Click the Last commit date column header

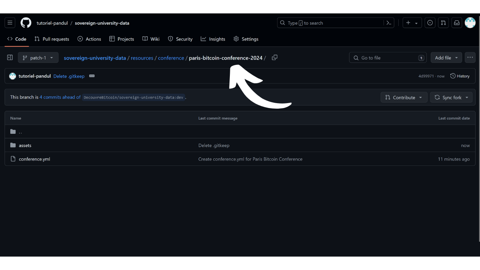click(x=454, y=118)
